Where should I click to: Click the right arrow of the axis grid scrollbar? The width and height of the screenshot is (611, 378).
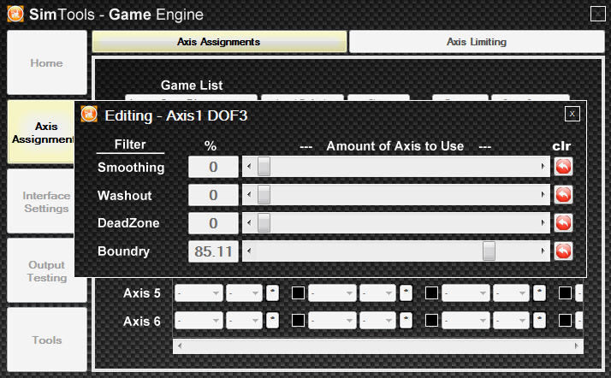coord(576,346)
